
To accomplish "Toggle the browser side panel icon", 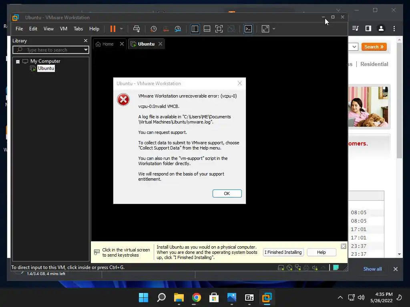I will pos(368,28).
